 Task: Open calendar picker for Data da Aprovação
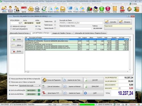coord(39,90)
